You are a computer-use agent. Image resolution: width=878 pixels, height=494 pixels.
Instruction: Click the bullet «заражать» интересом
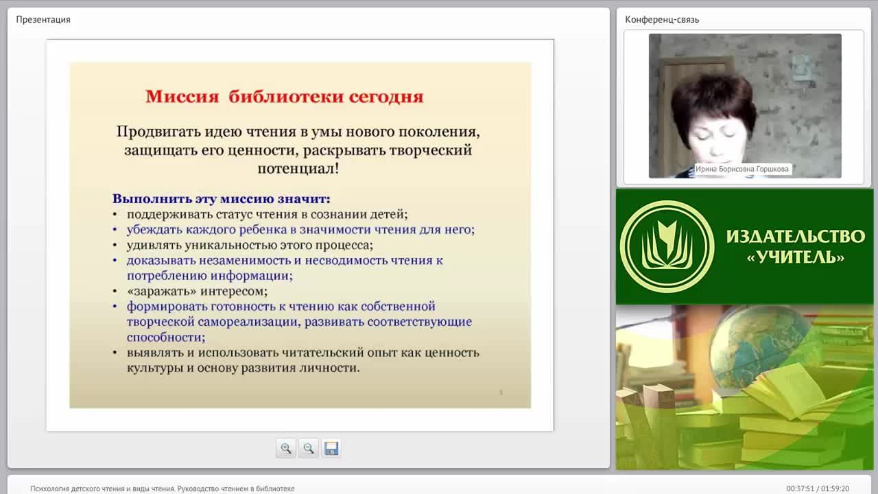coord(197,291)
